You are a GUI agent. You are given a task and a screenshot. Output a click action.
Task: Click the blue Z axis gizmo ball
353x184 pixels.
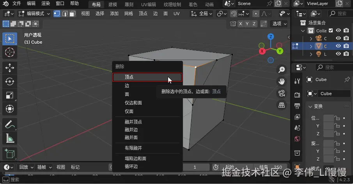[x=271, y=36]
